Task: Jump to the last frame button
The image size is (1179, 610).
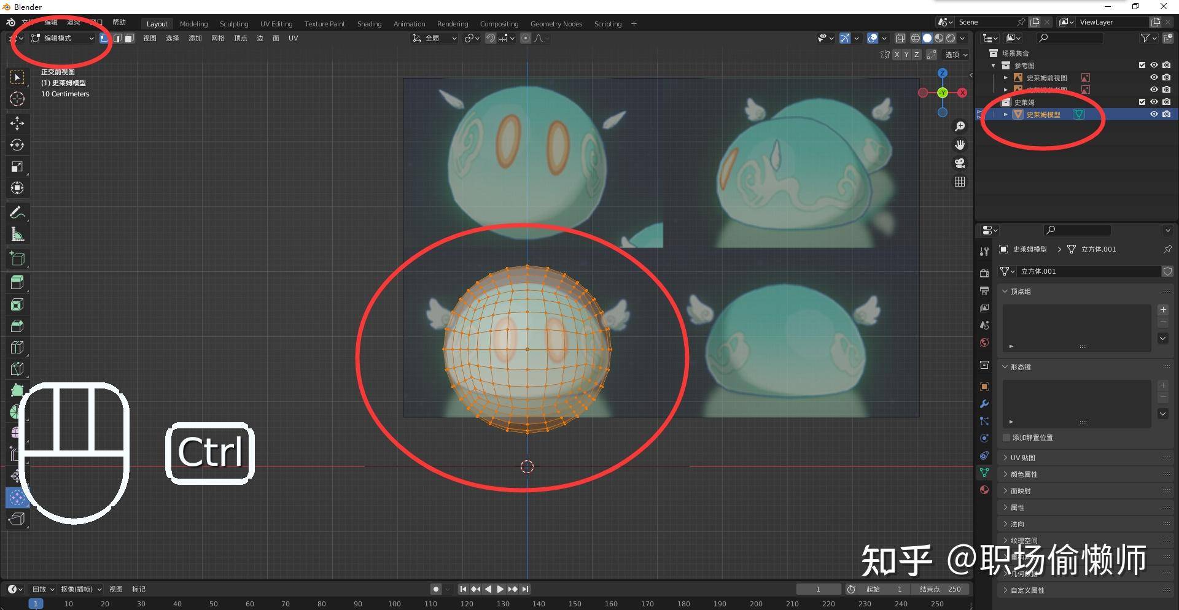Action: (526, 589)
